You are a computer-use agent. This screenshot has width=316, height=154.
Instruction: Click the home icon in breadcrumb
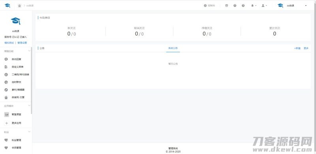pyautogui.click(x=19, y=6)
